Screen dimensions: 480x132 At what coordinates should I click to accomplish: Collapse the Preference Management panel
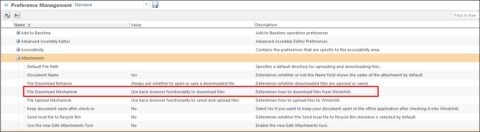pos(6,5)
